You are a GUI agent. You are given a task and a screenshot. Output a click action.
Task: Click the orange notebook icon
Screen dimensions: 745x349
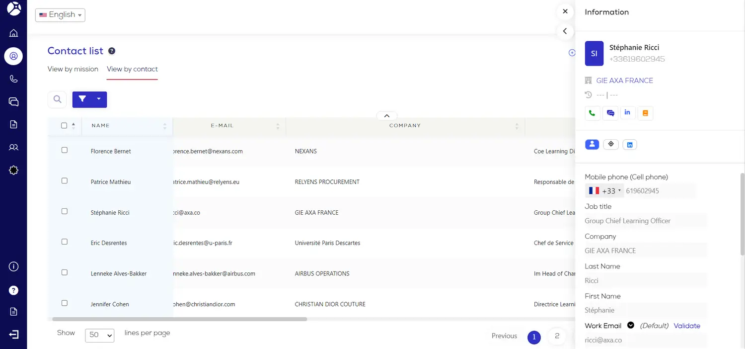(646, 113)
